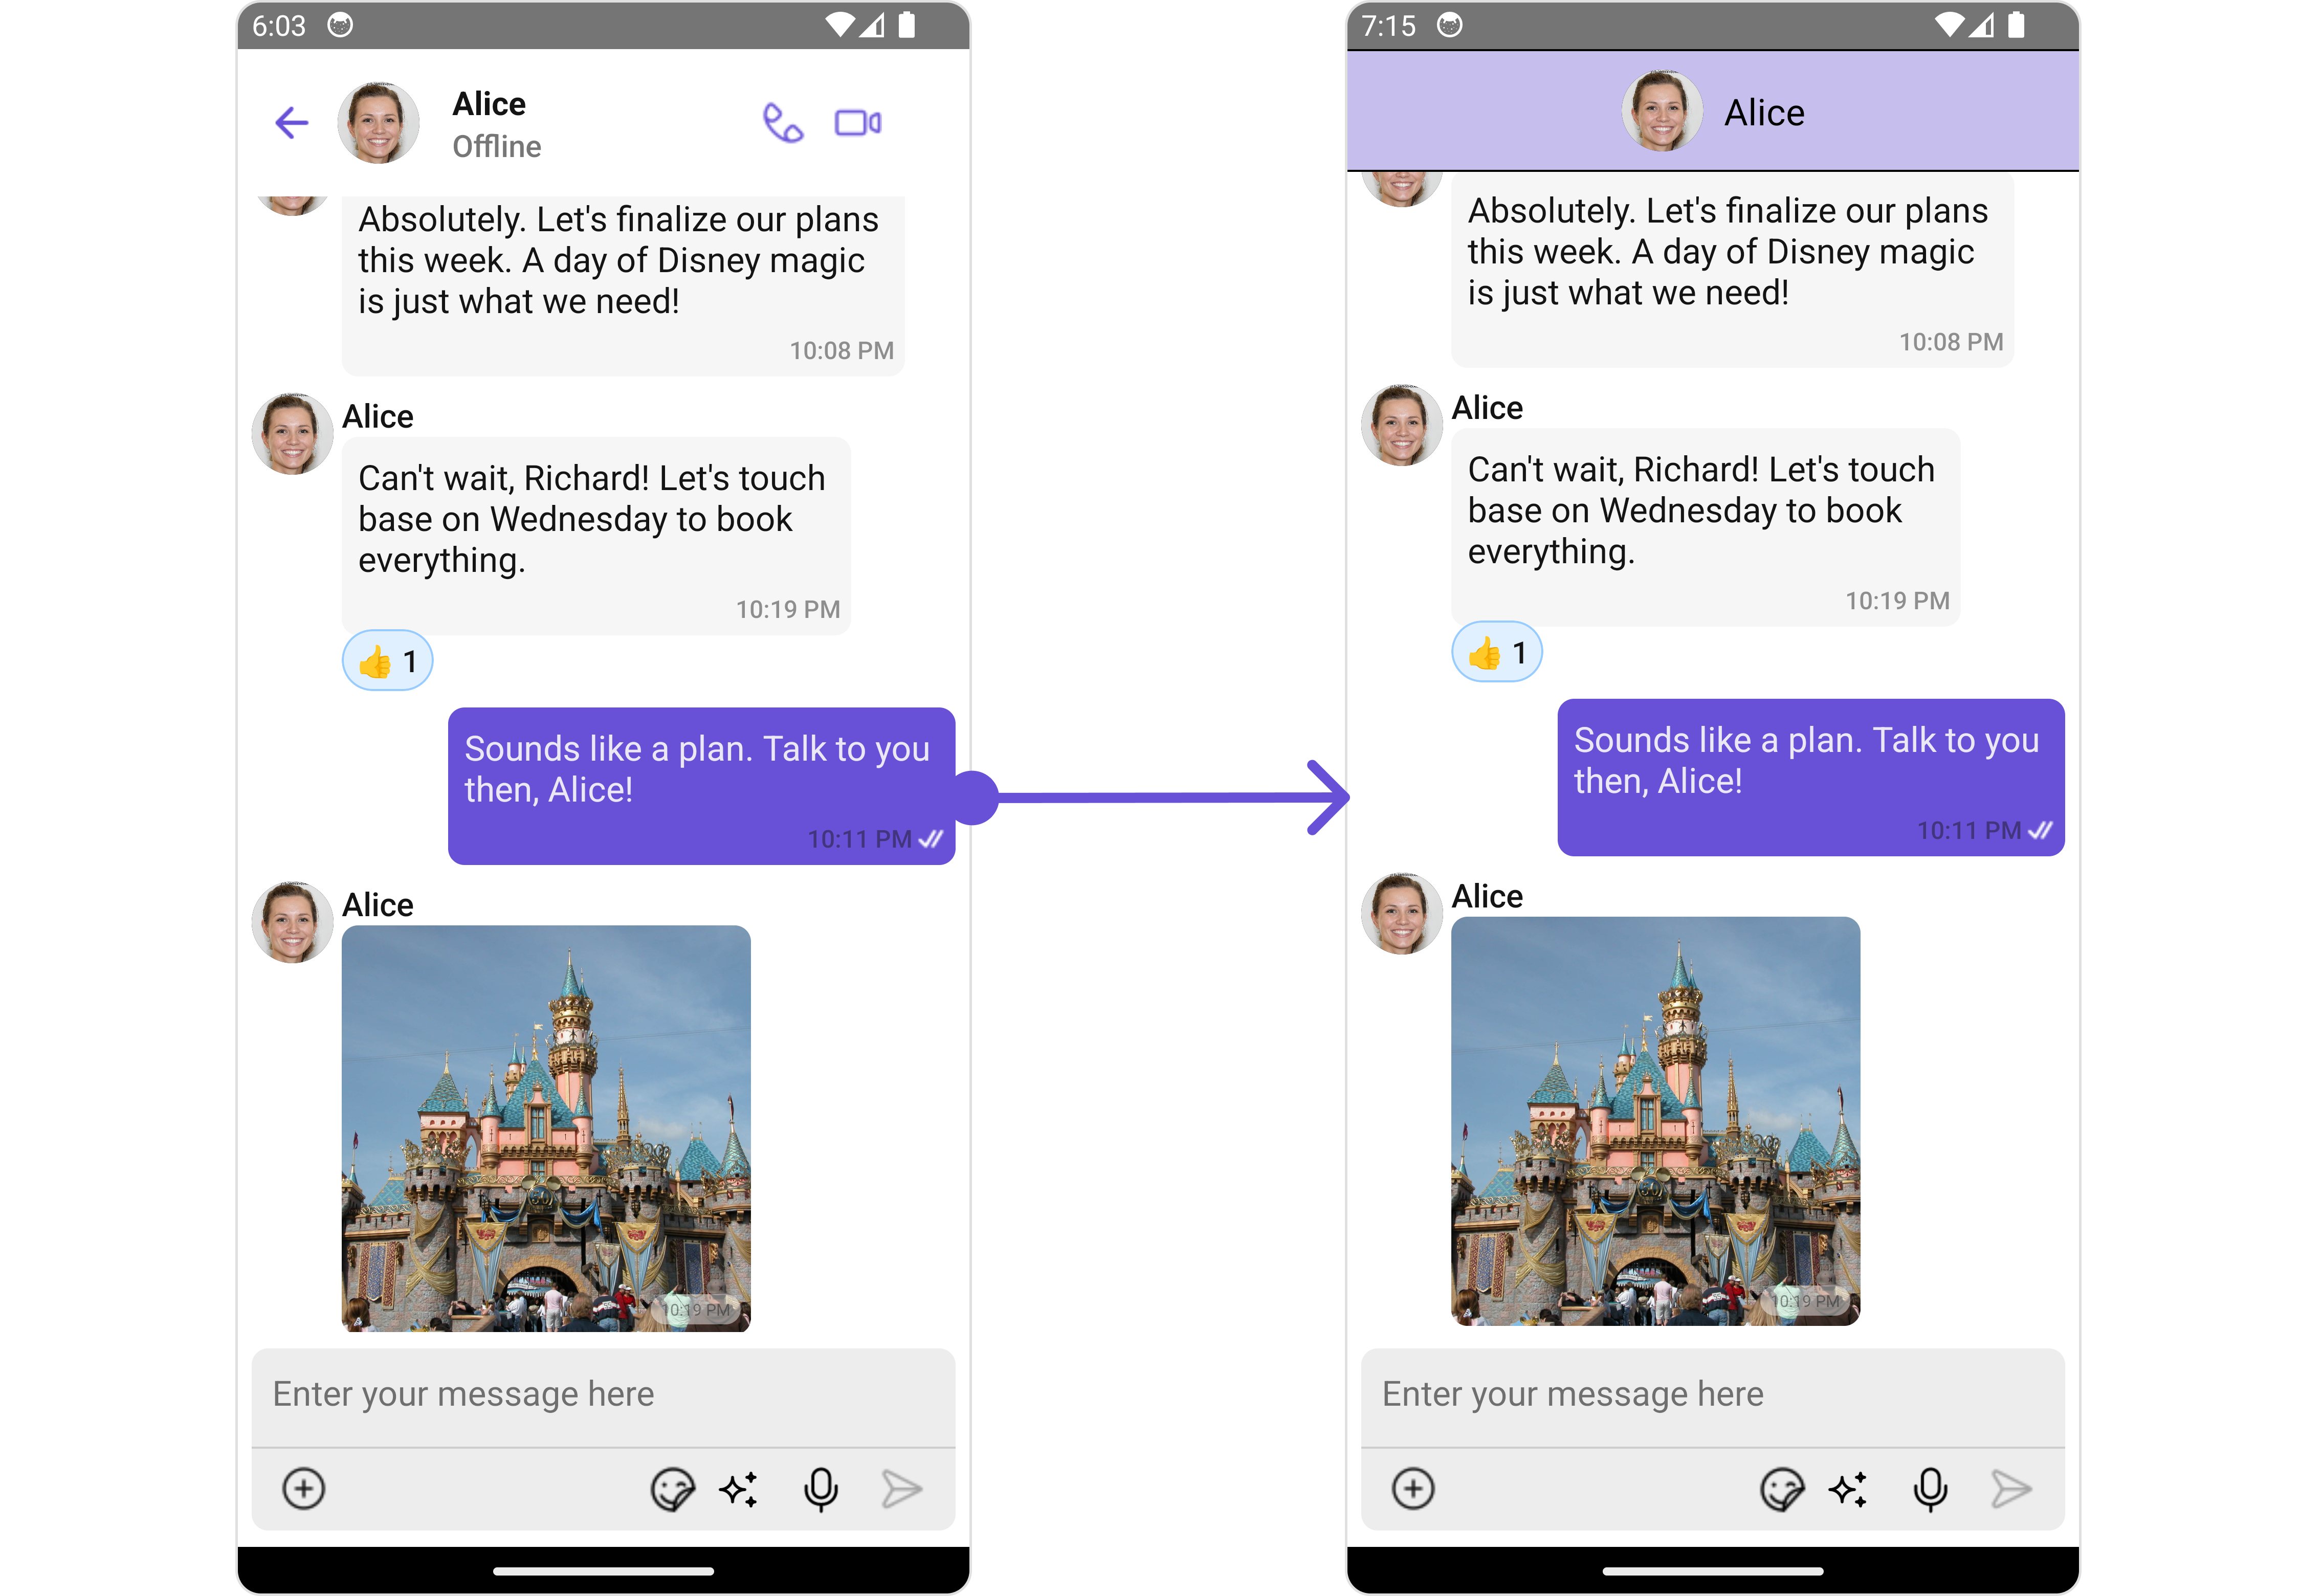2301x1596 pixels.
Task: Tap "Alice" sender name above "Can't wait", right phone
Action: pos(1488,408)
